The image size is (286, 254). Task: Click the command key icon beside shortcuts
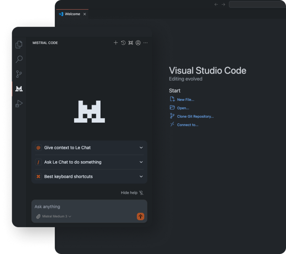point(38,177)
